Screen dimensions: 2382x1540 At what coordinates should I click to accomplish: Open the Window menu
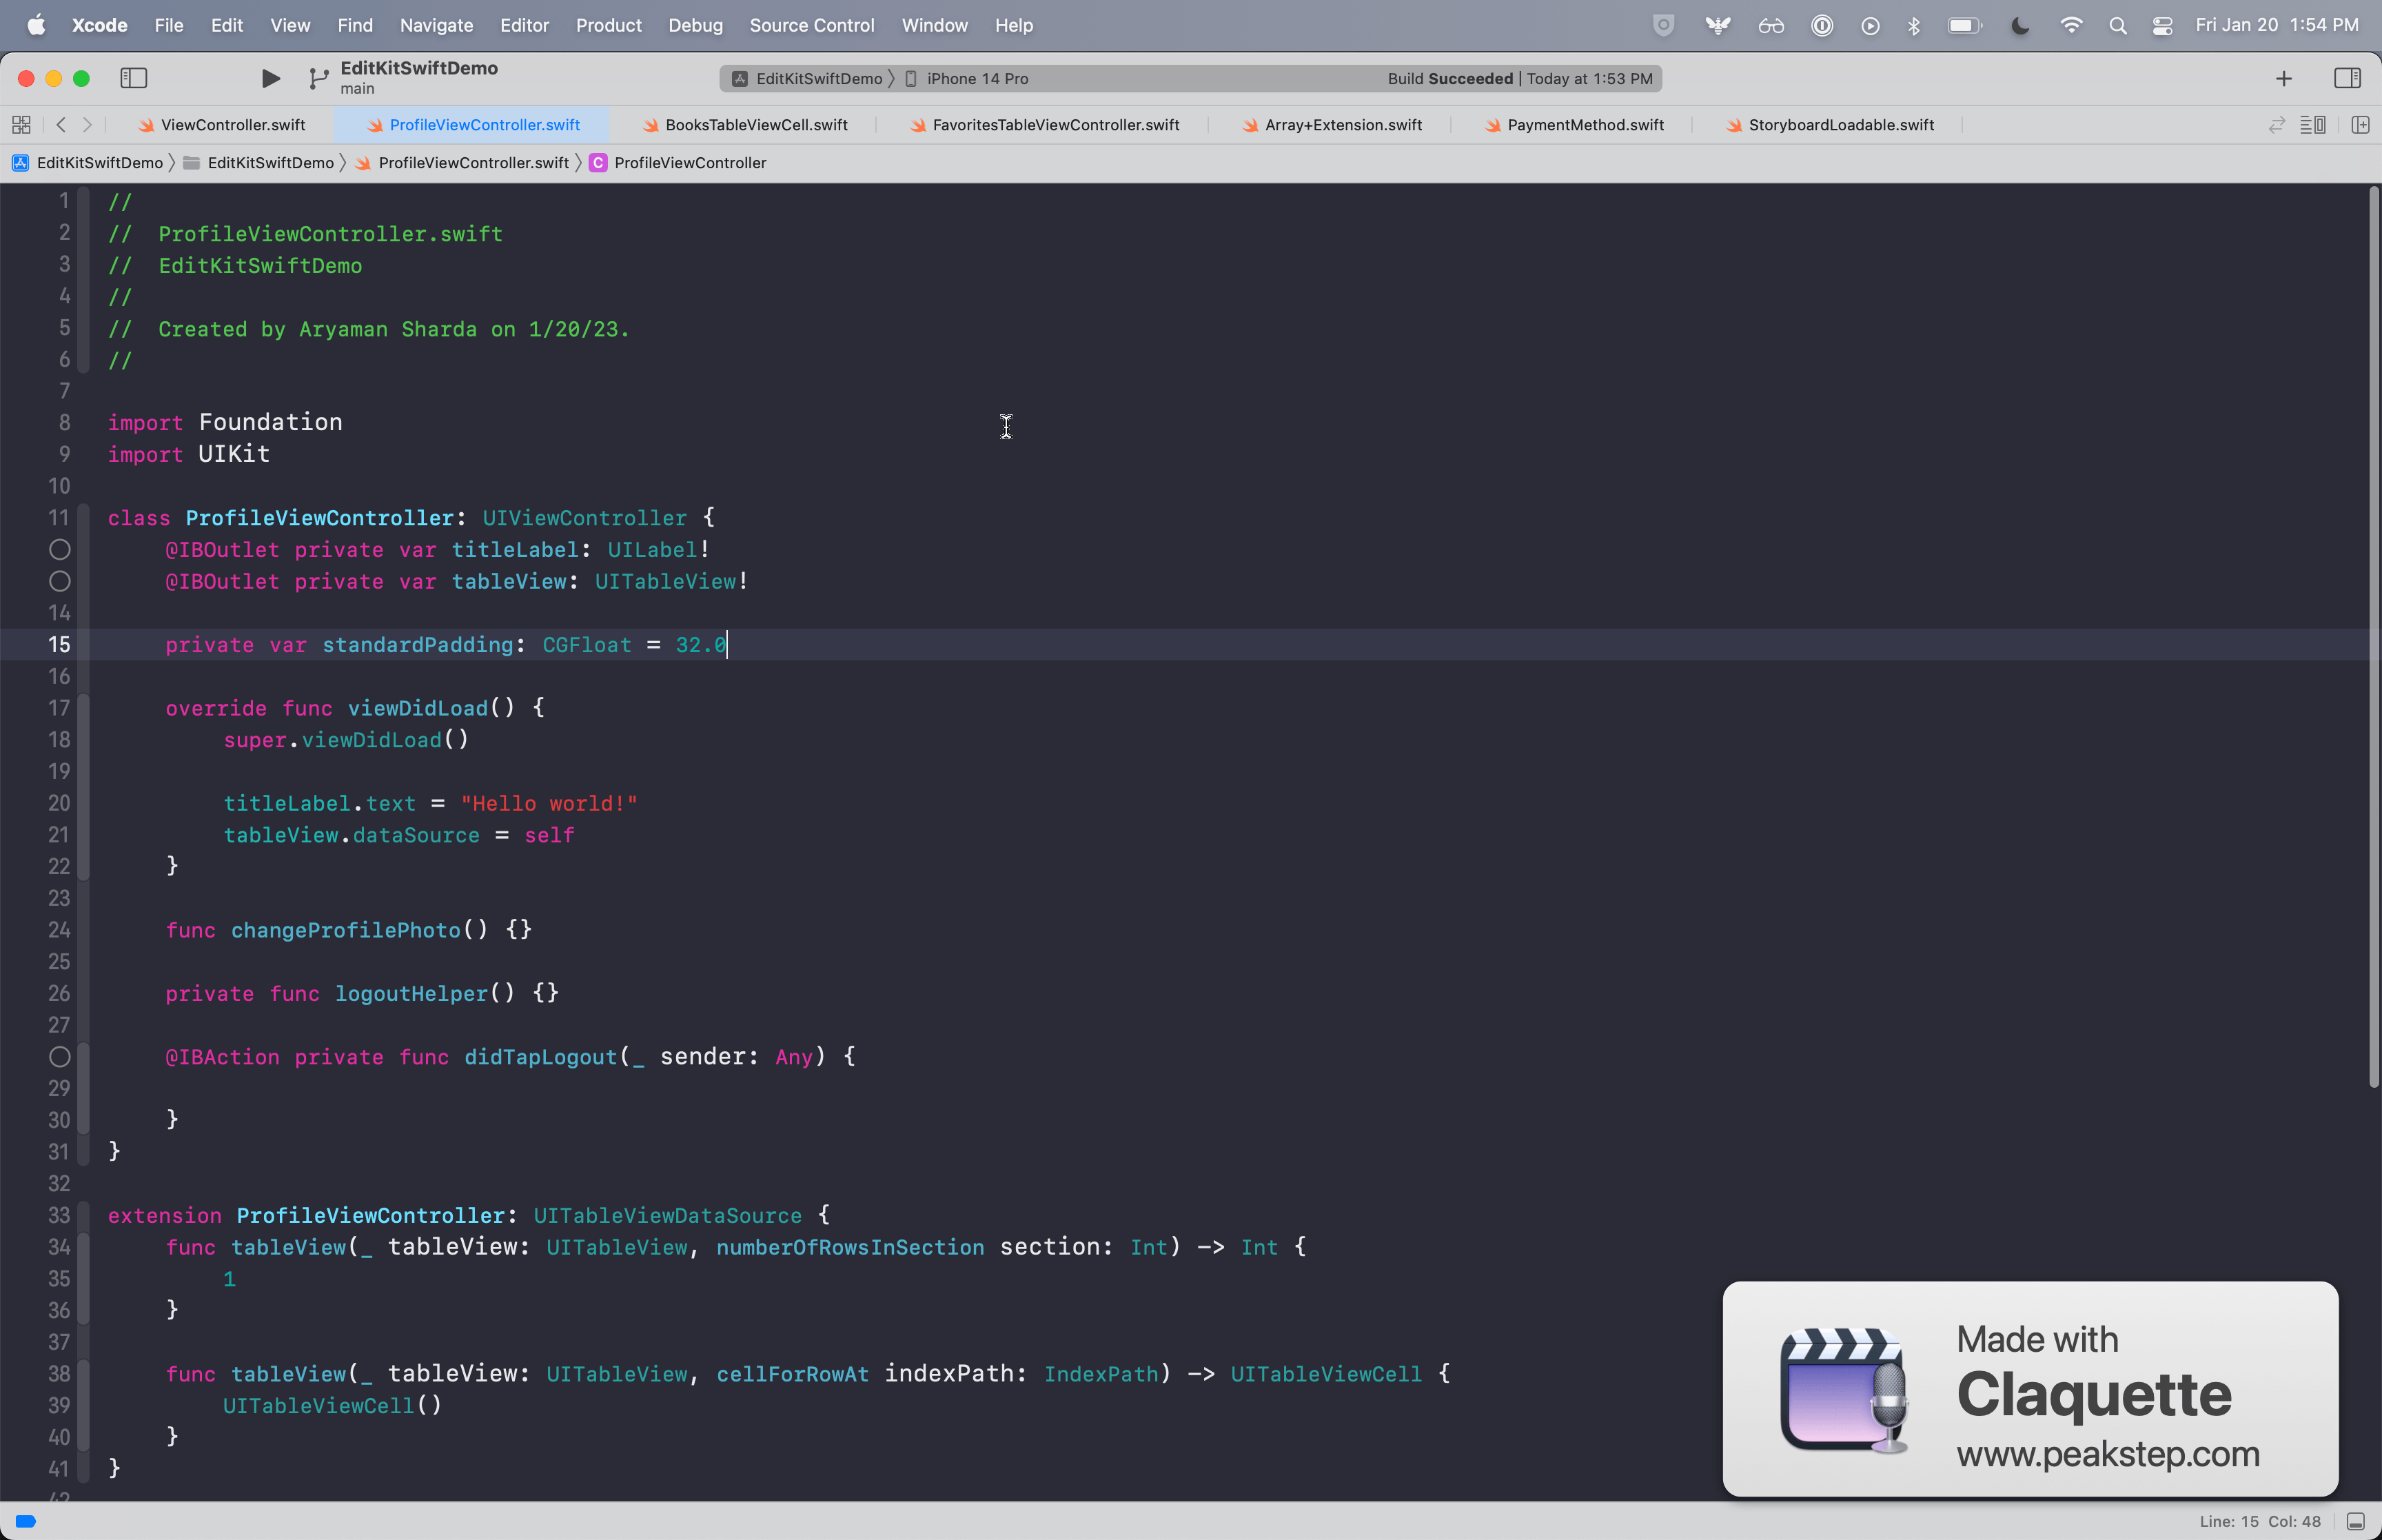click(x=934, y=25)
